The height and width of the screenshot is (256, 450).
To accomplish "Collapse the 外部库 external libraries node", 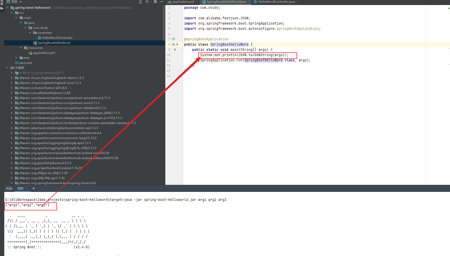I will coord(7,68).
